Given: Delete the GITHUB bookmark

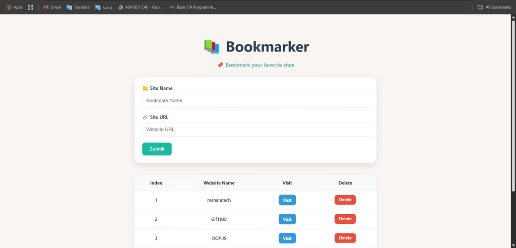Looking at the screenshot, I should [345, 219].
